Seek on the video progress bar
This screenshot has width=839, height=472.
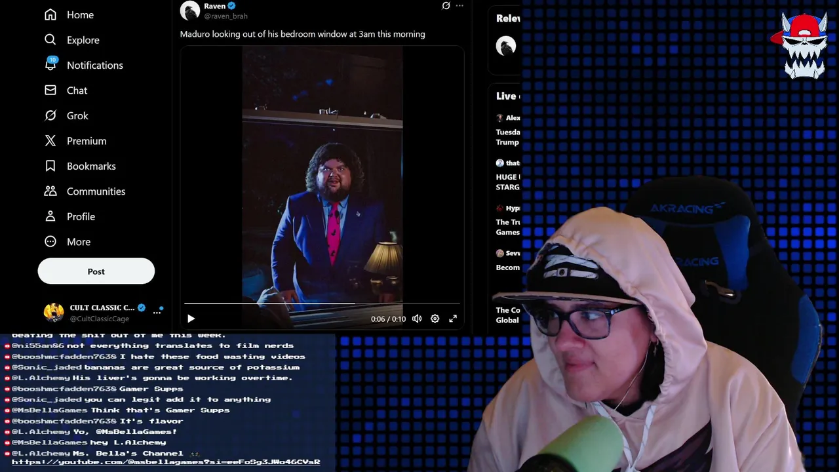(x=322, y=304)
